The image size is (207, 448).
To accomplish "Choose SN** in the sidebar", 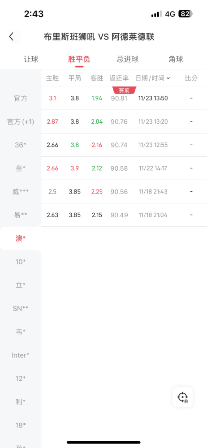I will pos(21,309).
